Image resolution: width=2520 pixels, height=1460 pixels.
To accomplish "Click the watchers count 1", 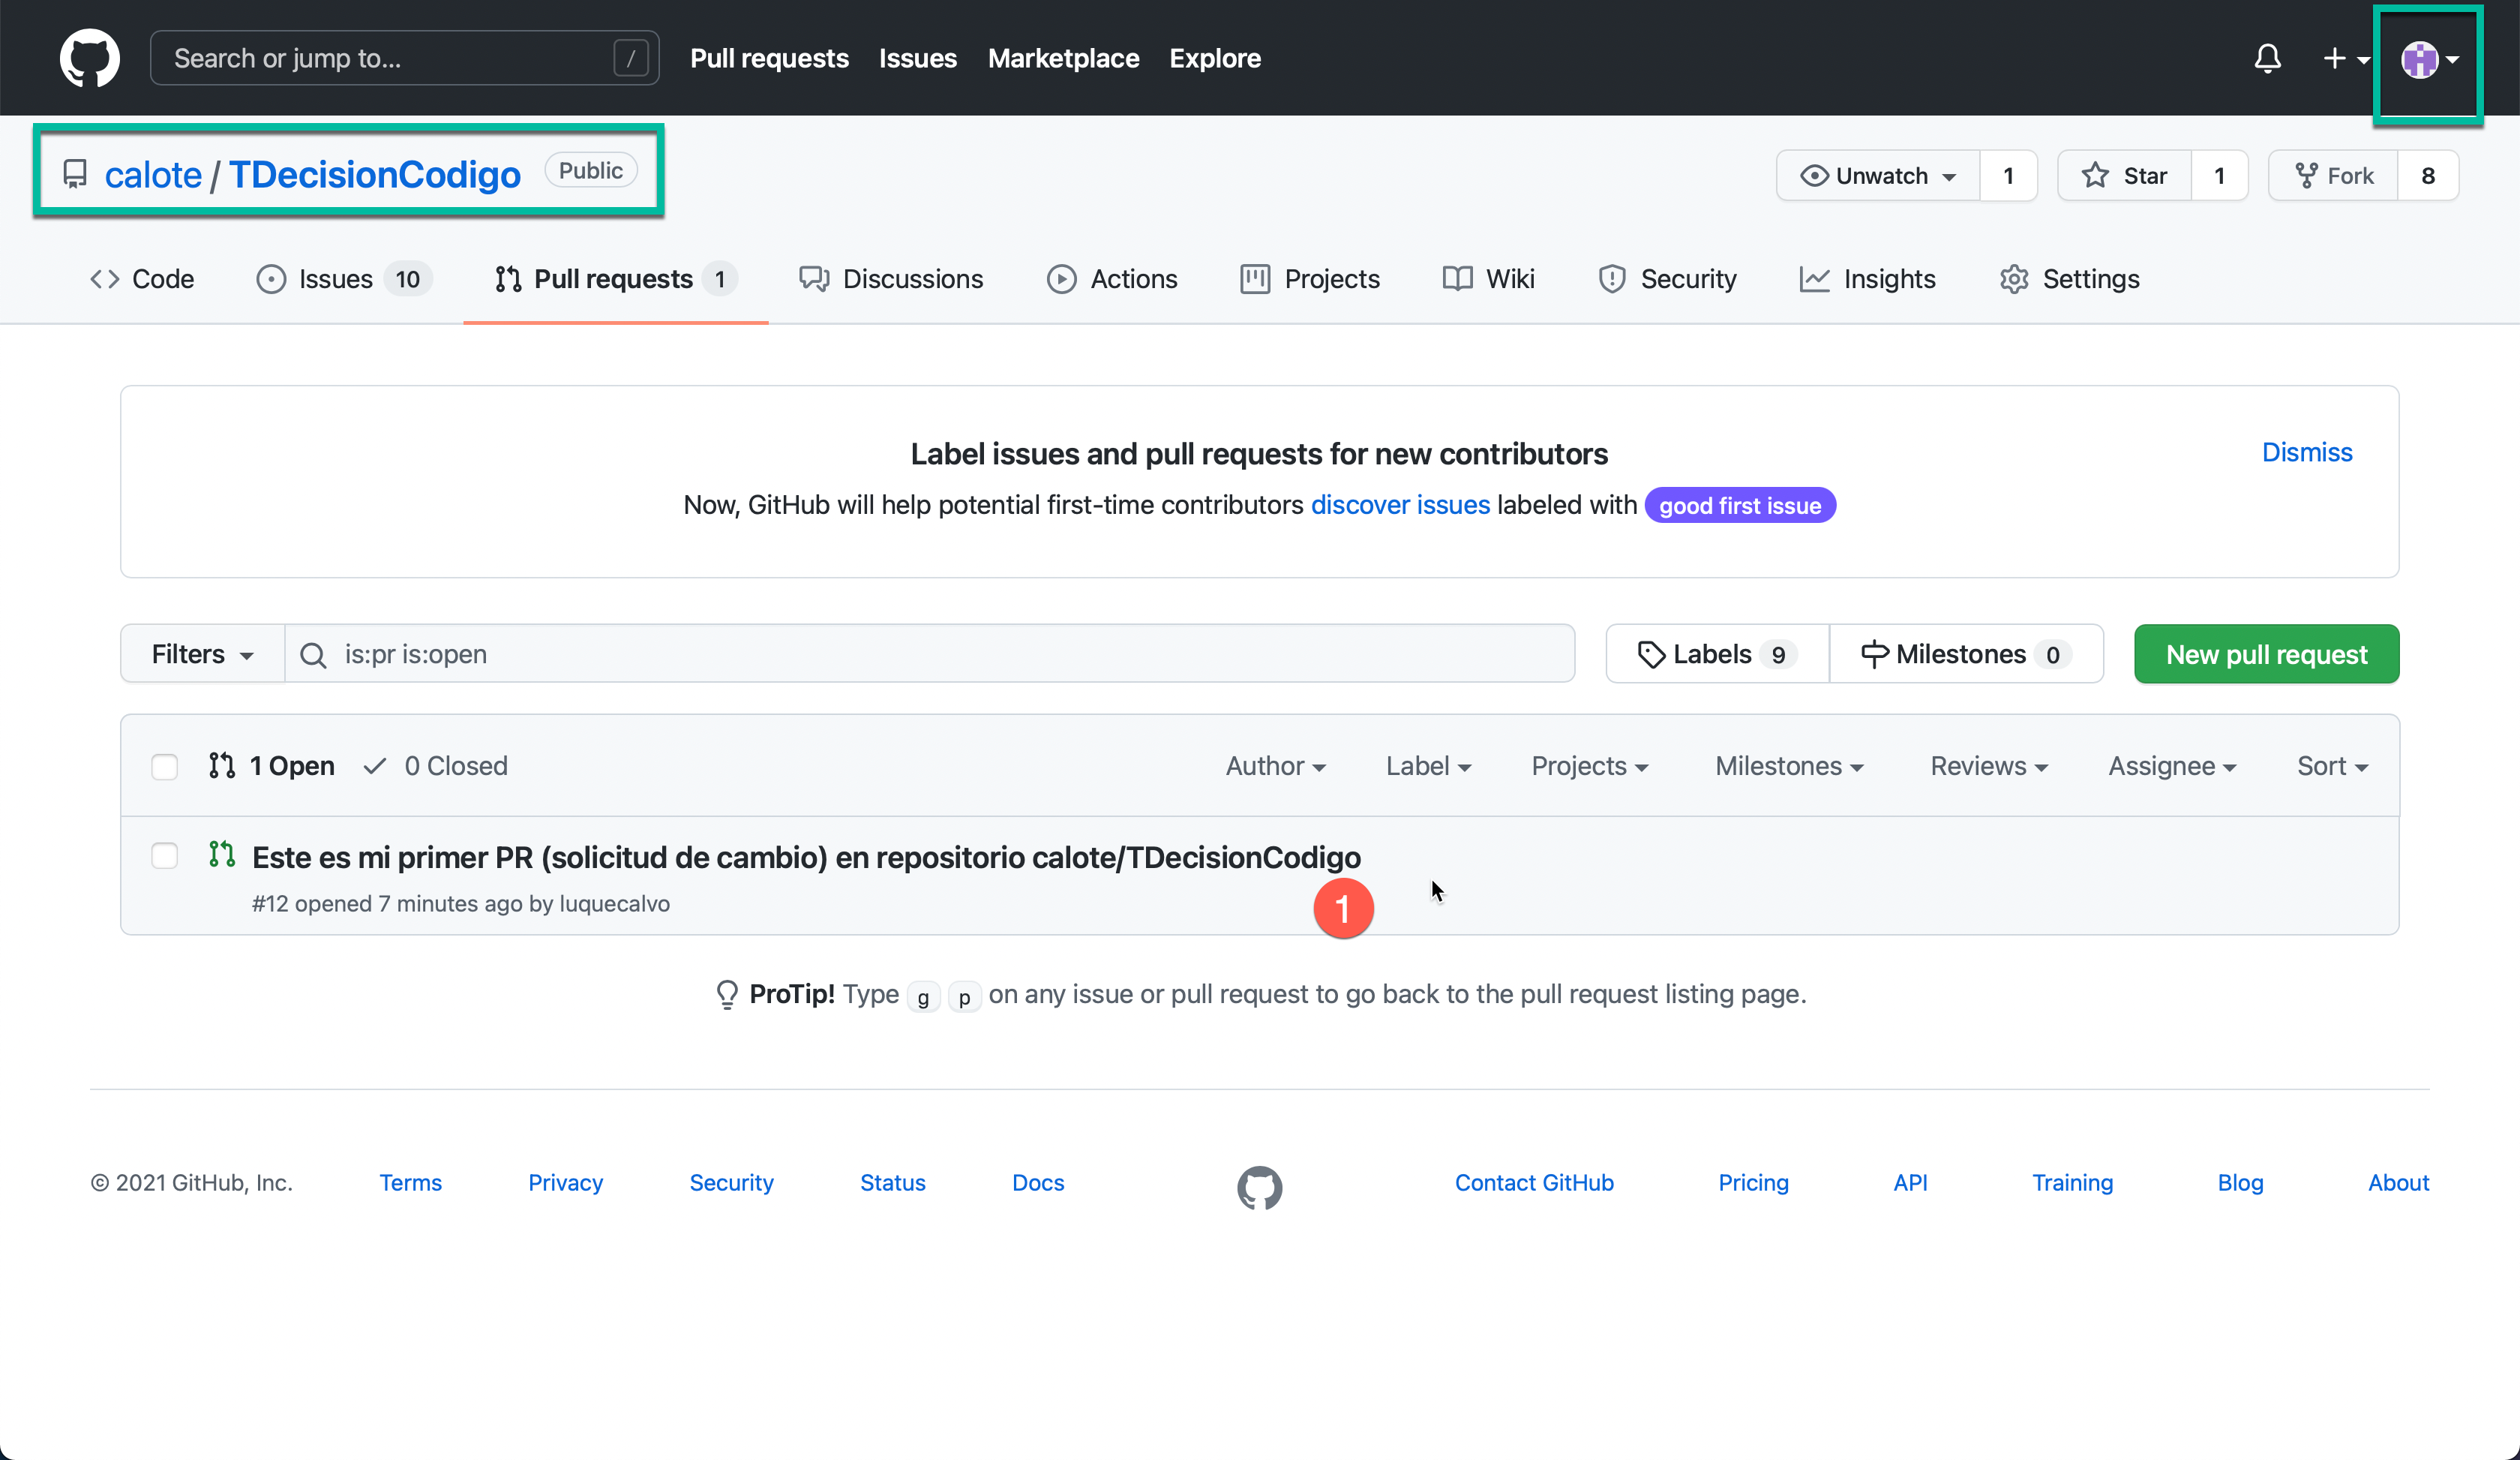I will coord(2008,176).
